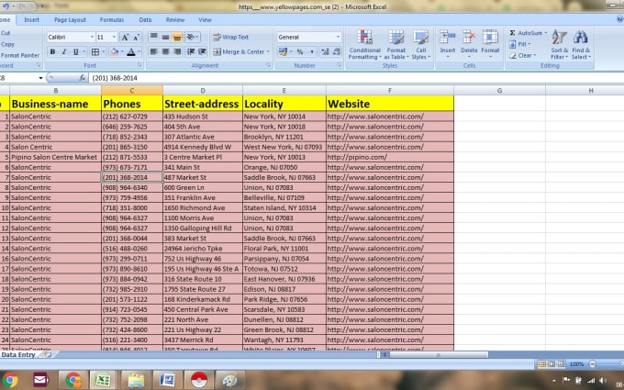Apply the Font Color letter A
The width and height of the screenshot is (624, 390).
131,51
